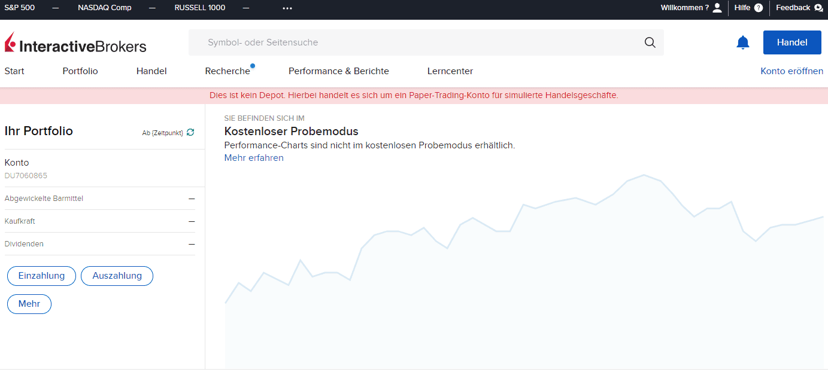Select the S&P 500 ticker
Image resolution: width=828 pixels, height=372 pixels.
20,8
